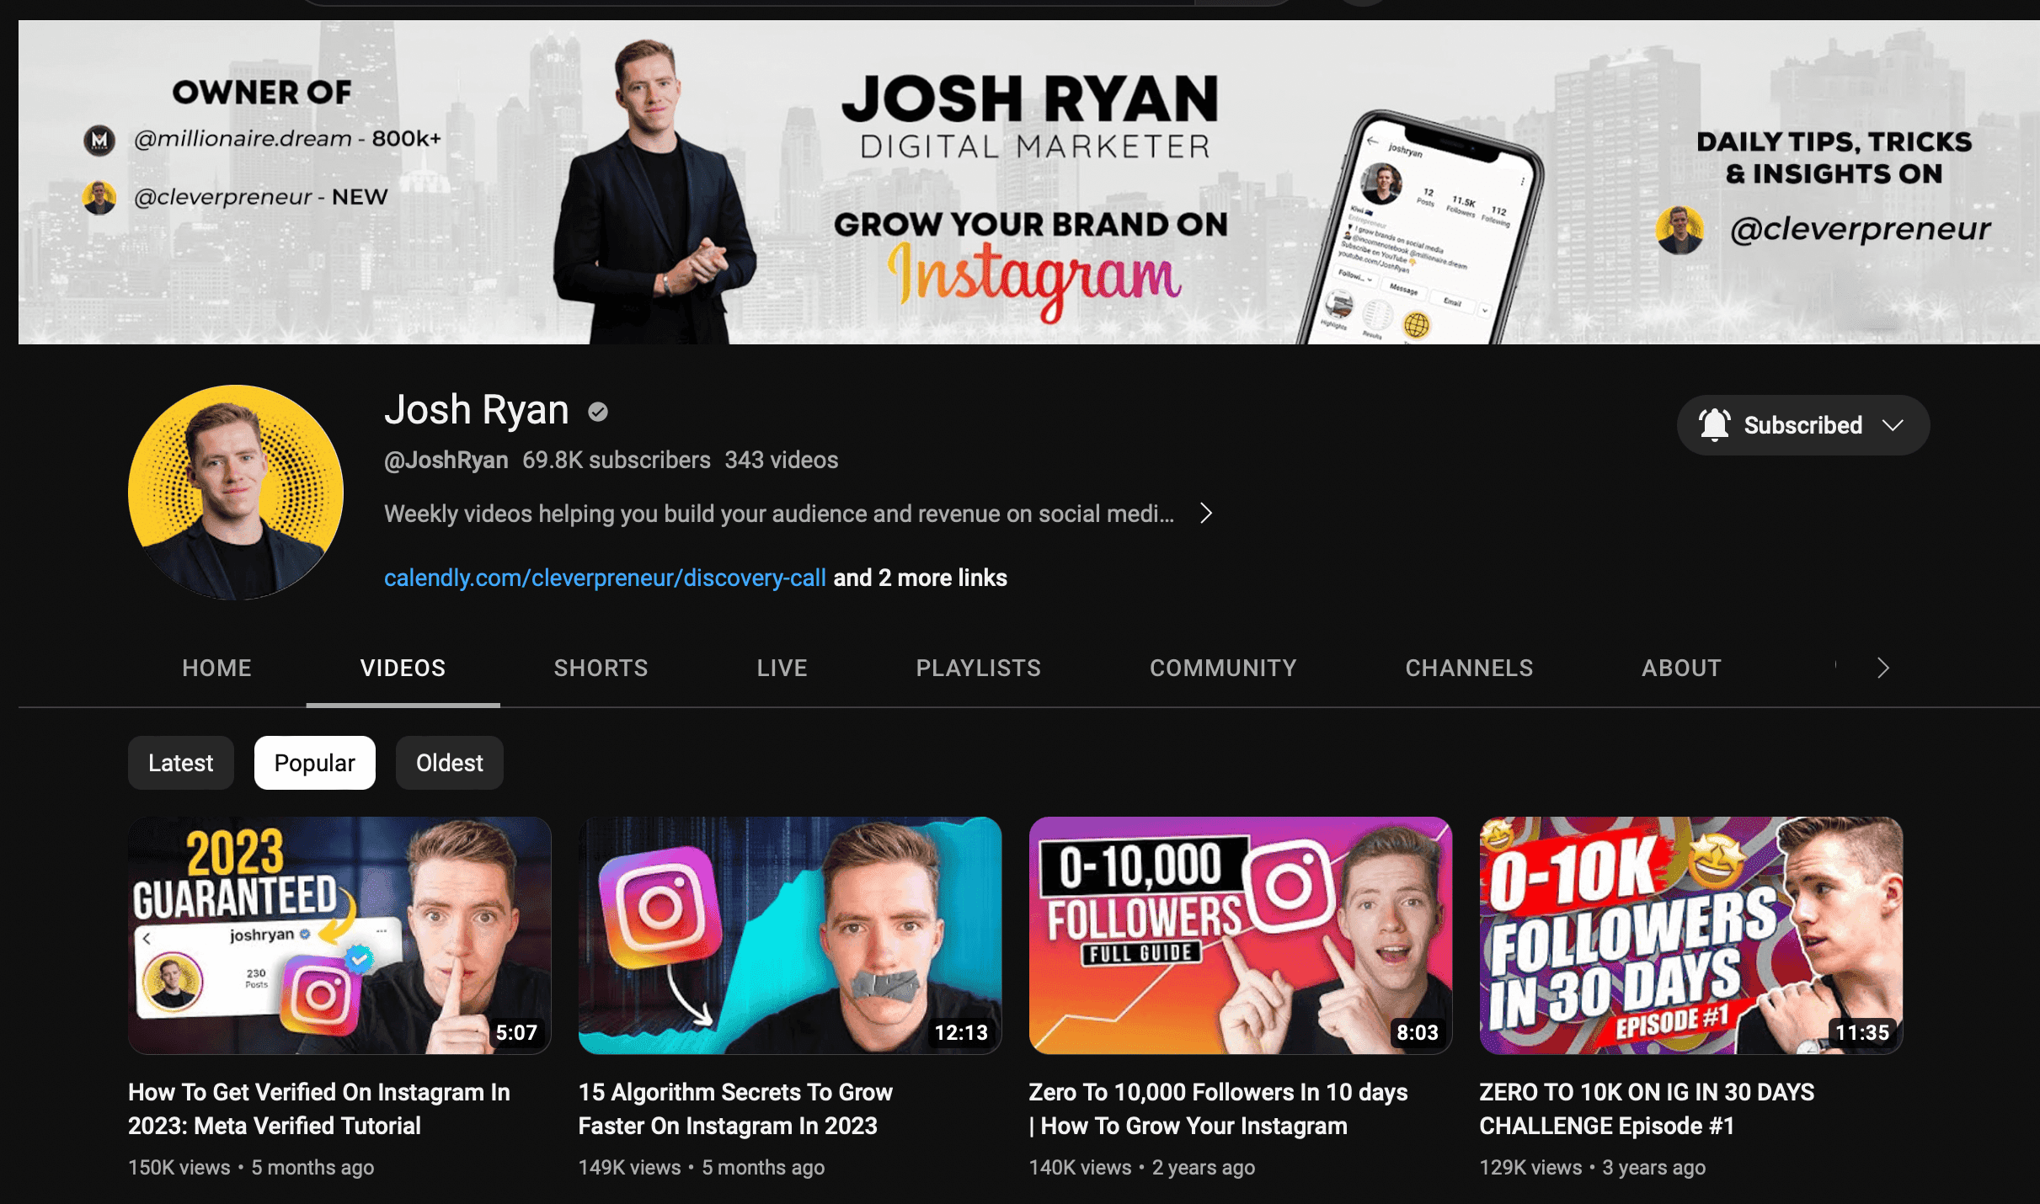
Task: Click 'and 2 more links'
Action: pos(921,578)
